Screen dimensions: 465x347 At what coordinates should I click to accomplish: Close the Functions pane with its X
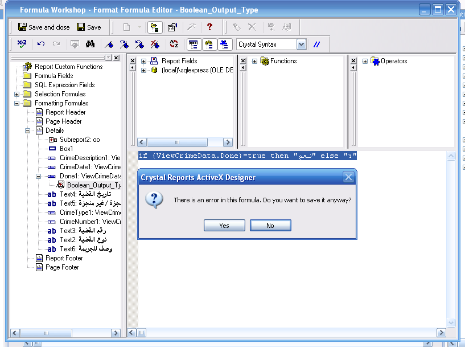click(x=243, y=60)
